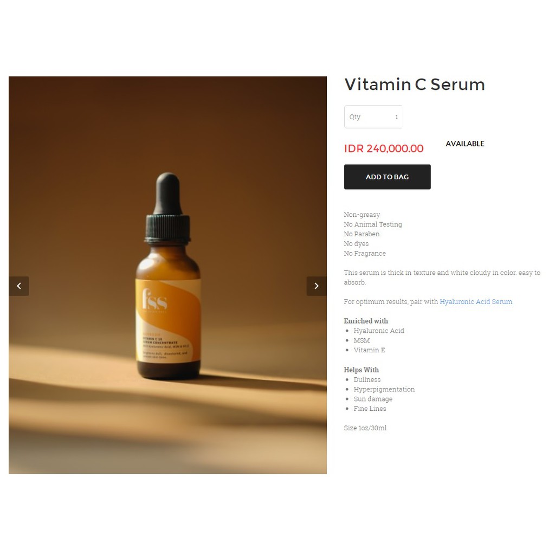This screenshot has width=555, height=555.
Task: Select the Fine Lines list item
Action: (x=370, y=409)
